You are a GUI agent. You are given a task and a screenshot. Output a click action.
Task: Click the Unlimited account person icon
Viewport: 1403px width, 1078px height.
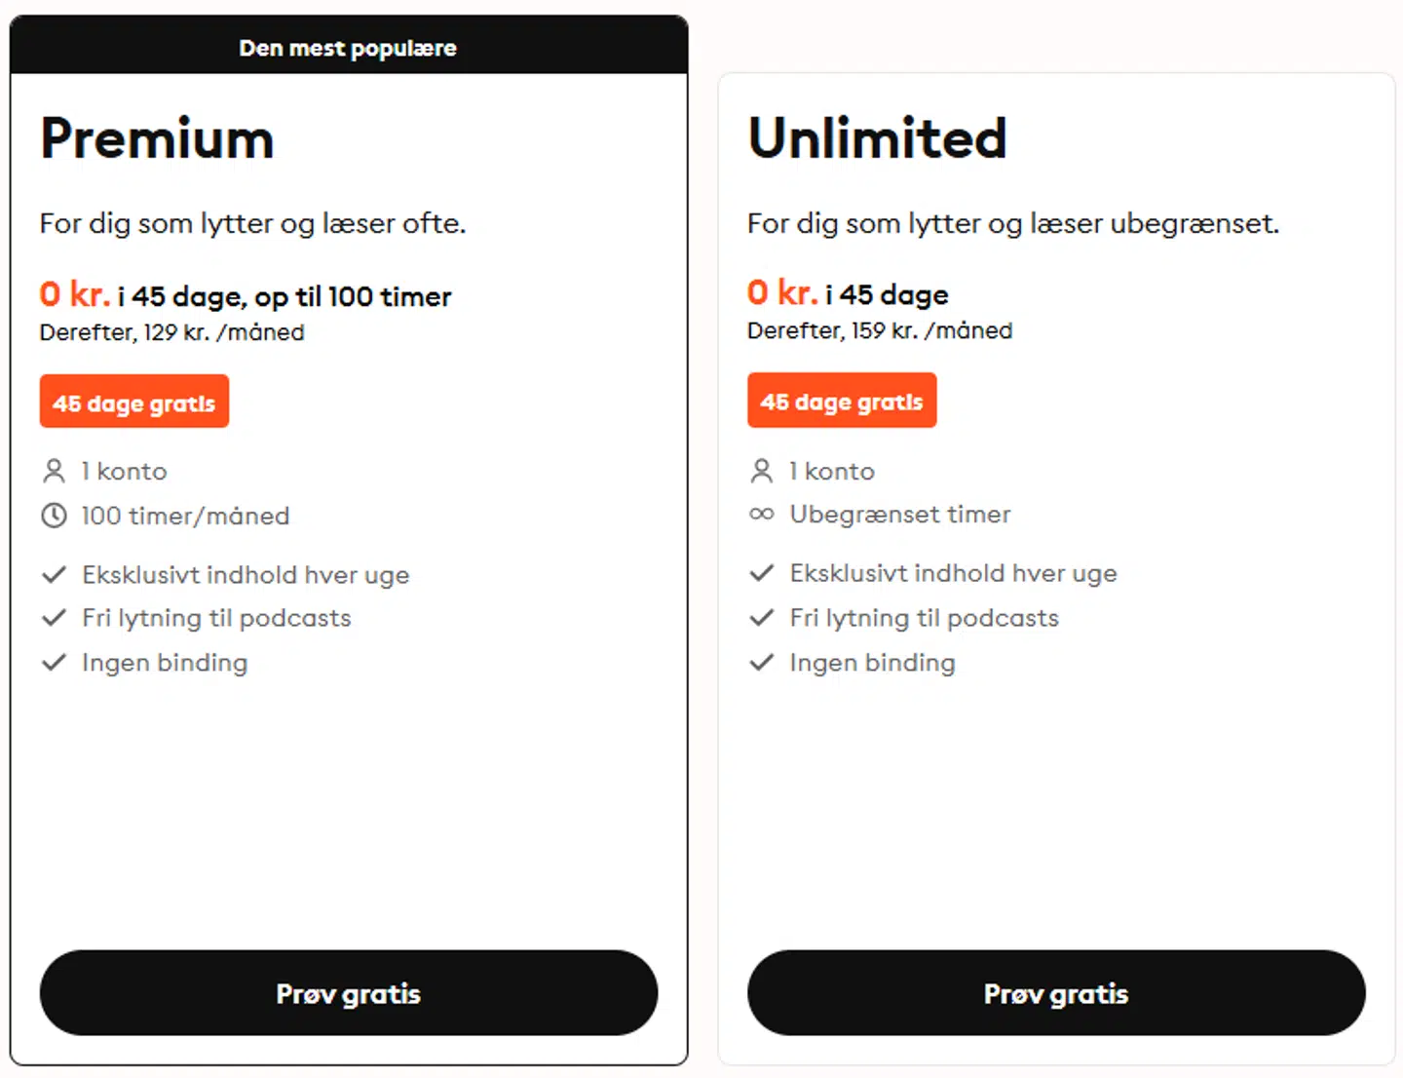[761, 472]
